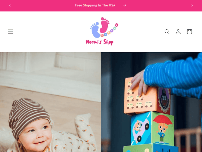
Task: Open the shopping cart bag icon
Action: tap(189, 32)
